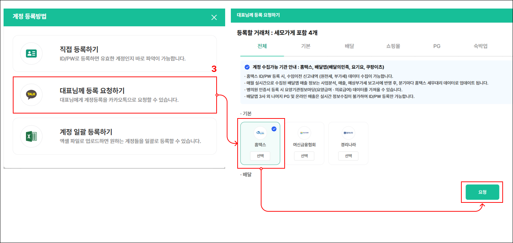Click the KakaoTalk TALK icon

pos(31,95)
